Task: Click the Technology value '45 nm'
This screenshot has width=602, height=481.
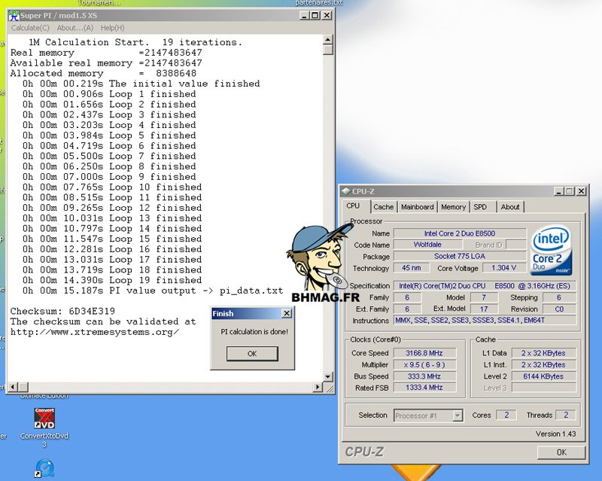Action: point(411,268)
